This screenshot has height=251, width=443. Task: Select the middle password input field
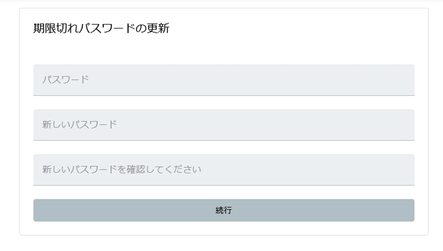224,124
